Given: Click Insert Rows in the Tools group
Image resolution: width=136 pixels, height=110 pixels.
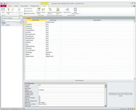Looking at the screenshot, I should [28, 9].
